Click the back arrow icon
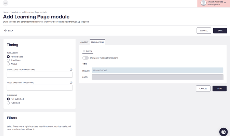230x136 pixels. [x=5, y=30]
